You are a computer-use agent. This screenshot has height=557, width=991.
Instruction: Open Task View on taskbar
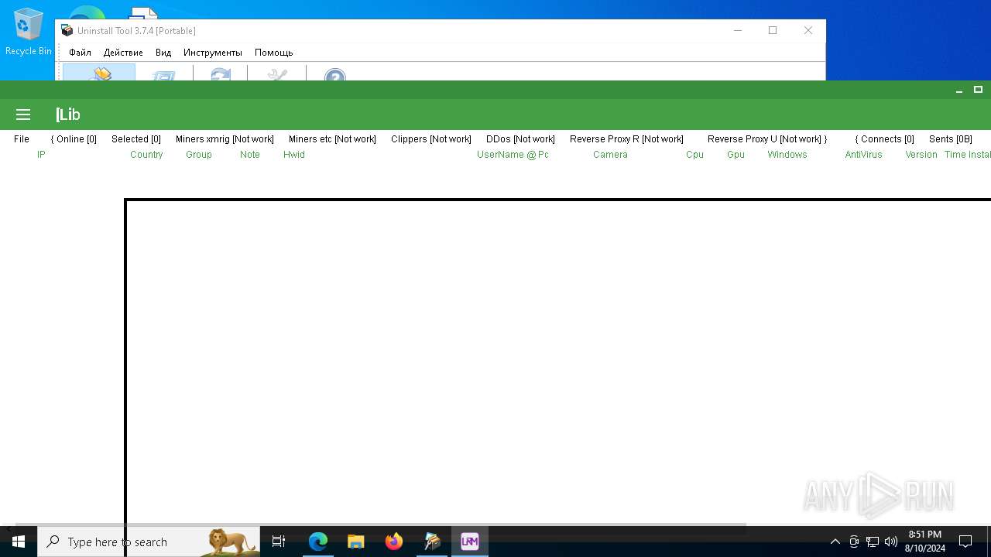279,542
